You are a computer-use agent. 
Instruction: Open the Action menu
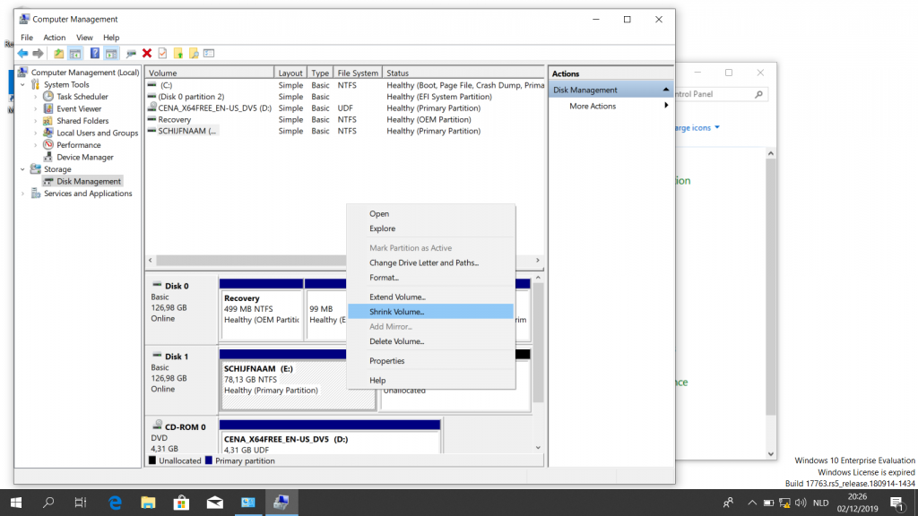pyautogui.click(x=55, y=38)
